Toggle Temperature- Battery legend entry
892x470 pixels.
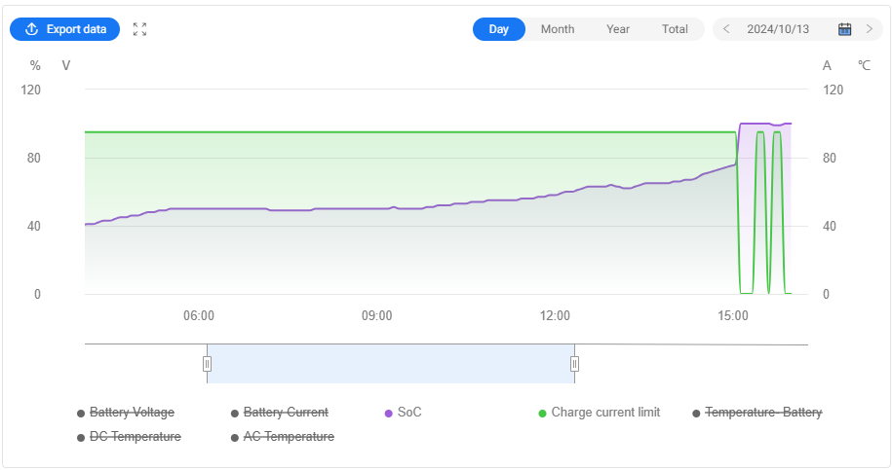pos(762,413)
